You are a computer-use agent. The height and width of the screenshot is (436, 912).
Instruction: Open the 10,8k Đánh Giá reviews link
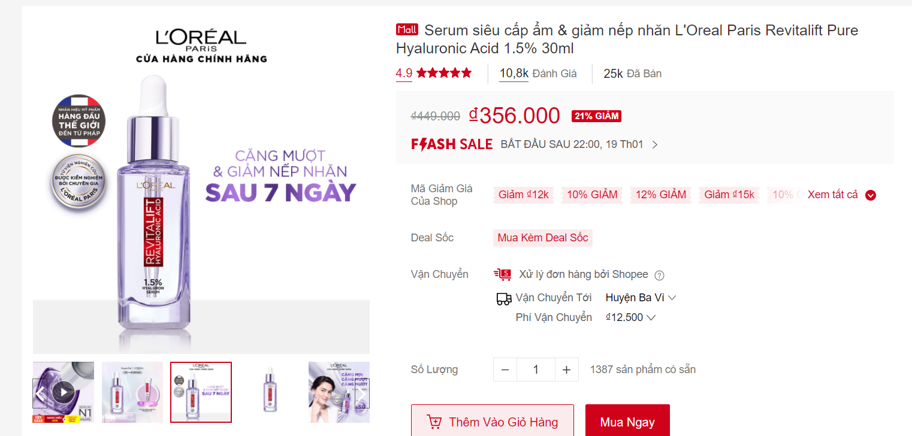pyautogui.click(x=514, y=73)
